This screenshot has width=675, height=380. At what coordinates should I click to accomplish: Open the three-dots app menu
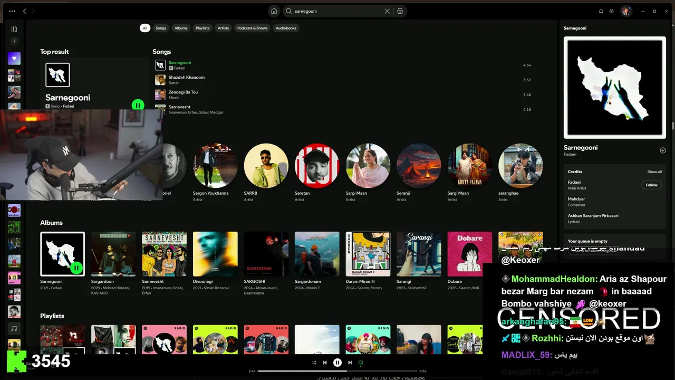click(x=12, y=11)
